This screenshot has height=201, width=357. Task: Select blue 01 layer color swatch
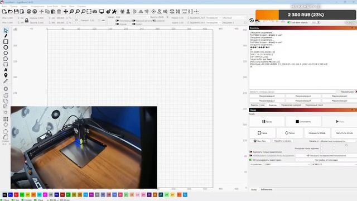coord(11,195)
